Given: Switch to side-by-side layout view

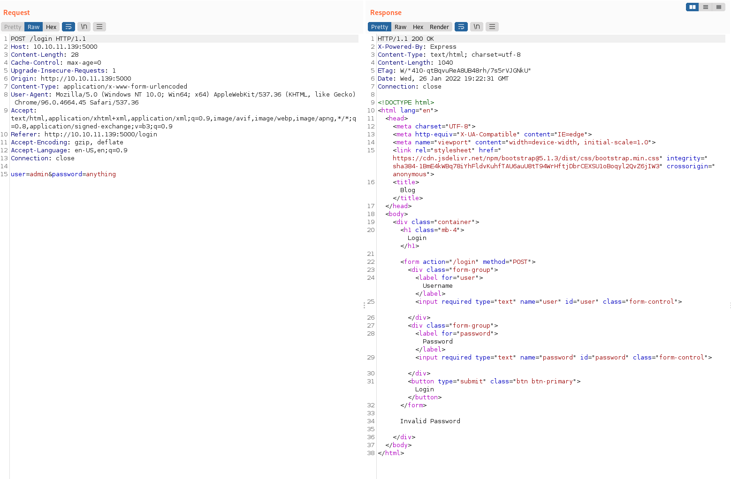Looking at the screenshot, I should pyautogui.click(x=692, y=7).
